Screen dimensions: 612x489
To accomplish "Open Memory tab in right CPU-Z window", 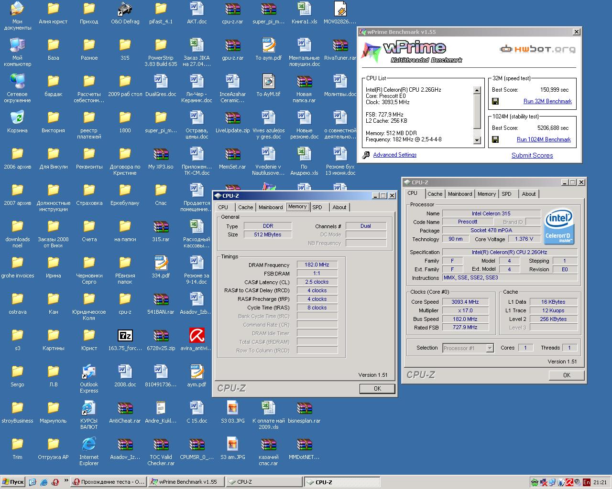I will pos(487,194).
